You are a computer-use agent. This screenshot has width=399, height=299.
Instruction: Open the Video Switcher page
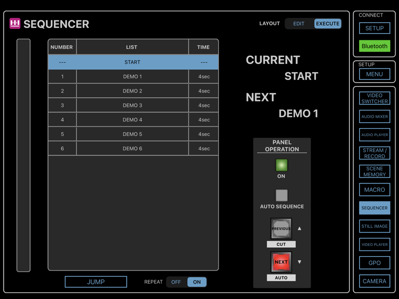click(x=374, y=98)
